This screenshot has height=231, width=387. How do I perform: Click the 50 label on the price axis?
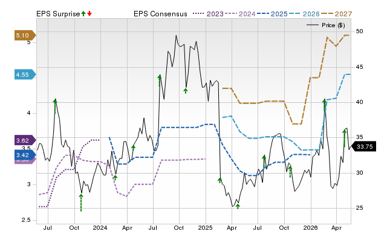359,31
